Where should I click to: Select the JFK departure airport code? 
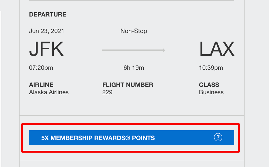tap(46, 49)
